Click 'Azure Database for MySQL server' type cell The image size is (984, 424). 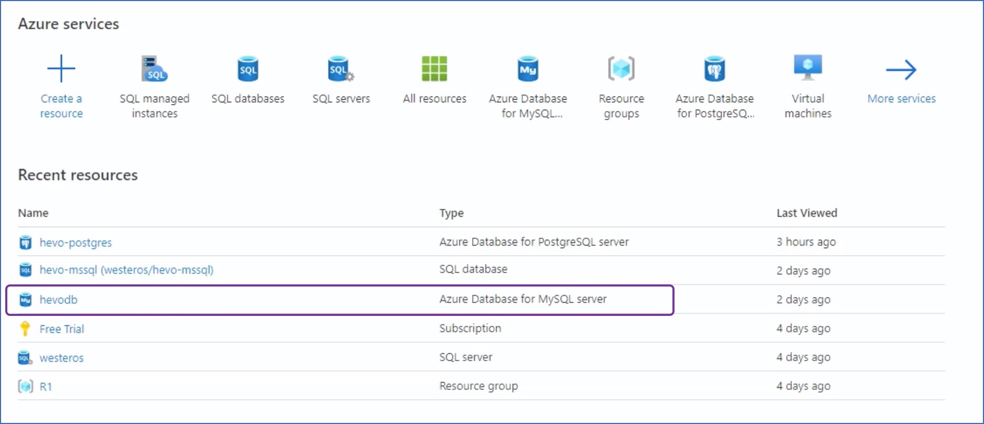coord(523,299)
